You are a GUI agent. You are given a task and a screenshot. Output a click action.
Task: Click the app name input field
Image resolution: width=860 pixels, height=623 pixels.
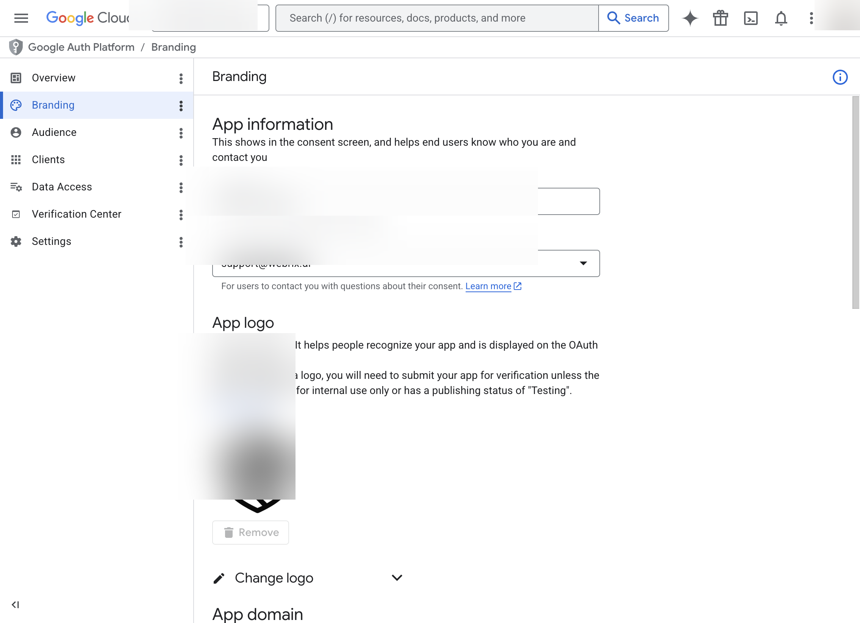(406, 201)
